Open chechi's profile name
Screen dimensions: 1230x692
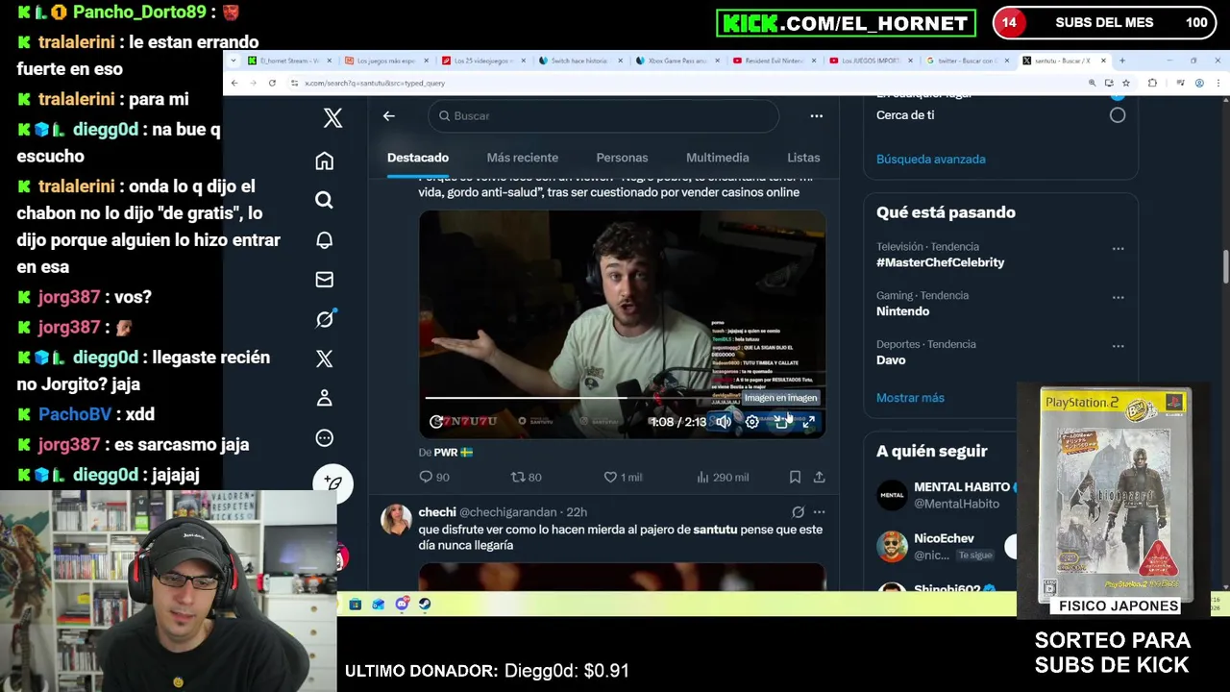[437, 512]
